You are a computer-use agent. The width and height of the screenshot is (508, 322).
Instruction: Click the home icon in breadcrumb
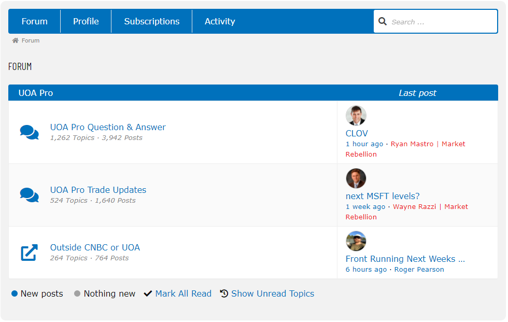point(15,40)
